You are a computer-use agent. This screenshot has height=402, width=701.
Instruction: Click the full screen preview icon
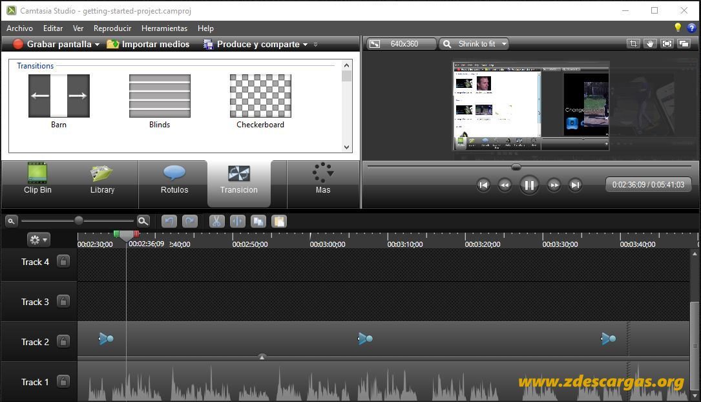[x=667, y=43]
